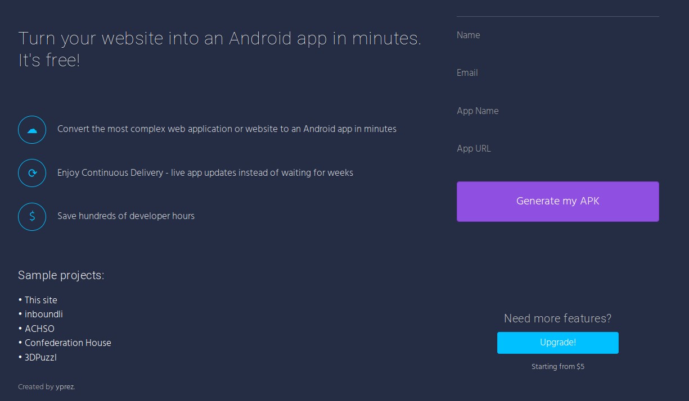Visit the ACHSO sample project
The height and width of the screenshot is (401, 689).
pos(39,329)
